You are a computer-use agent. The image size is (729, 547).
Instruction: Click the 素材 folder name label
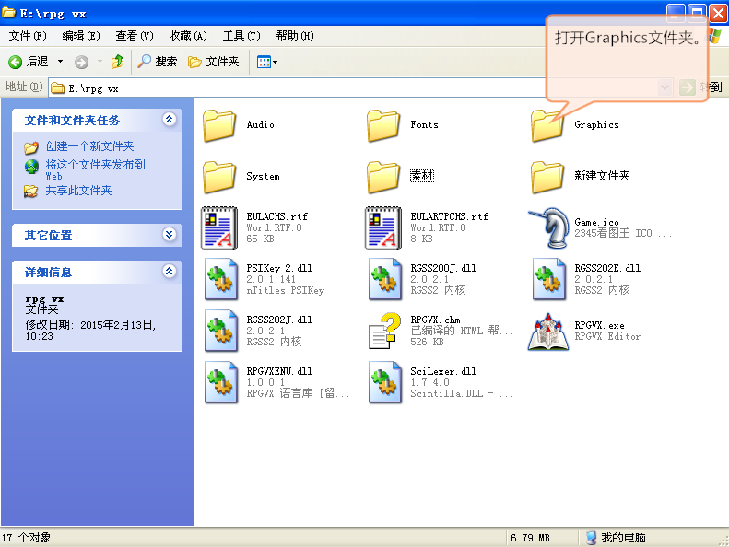pos(422,176)
